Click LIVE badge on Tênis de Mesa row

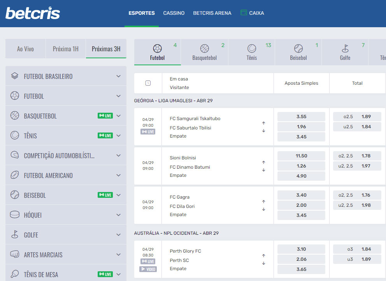pyautogui.click(x=105, y=274)
